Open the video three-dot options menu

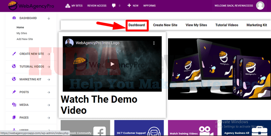tap(154, 43)
